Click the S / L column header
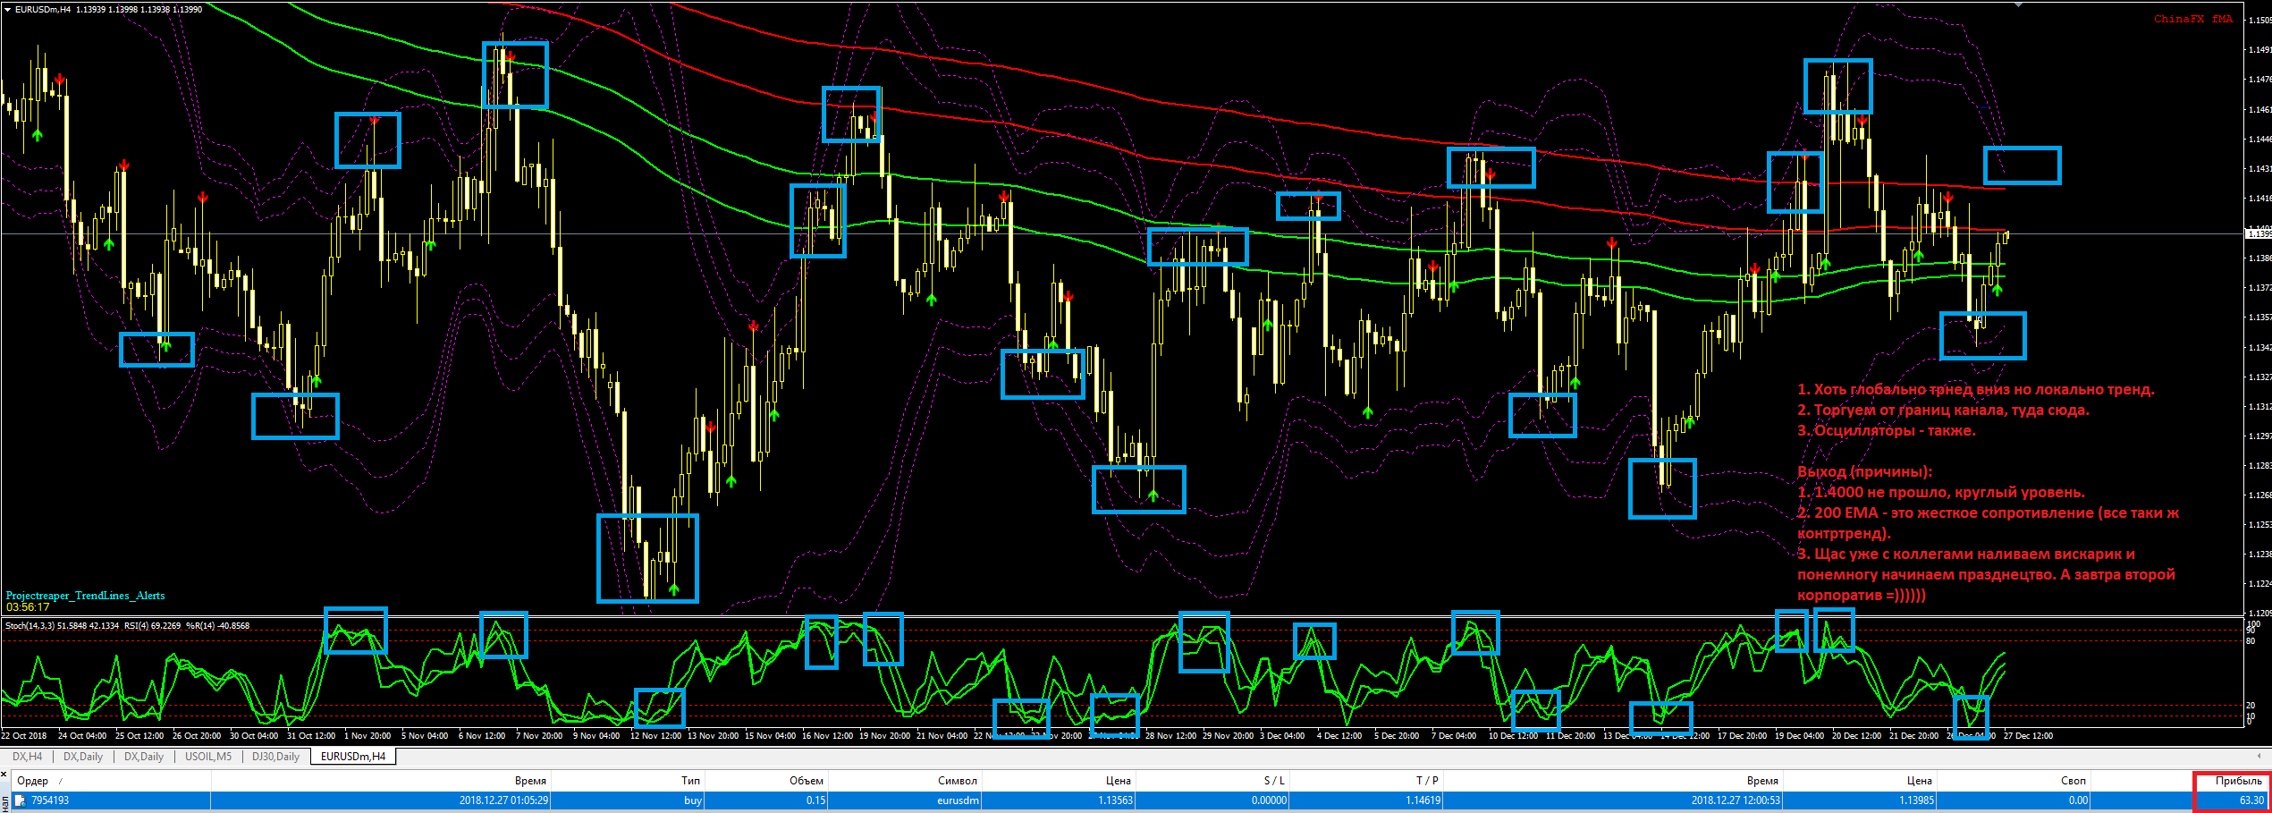Image resolution: width=2272 pixels, height=813 pixels. [1274, 781]
